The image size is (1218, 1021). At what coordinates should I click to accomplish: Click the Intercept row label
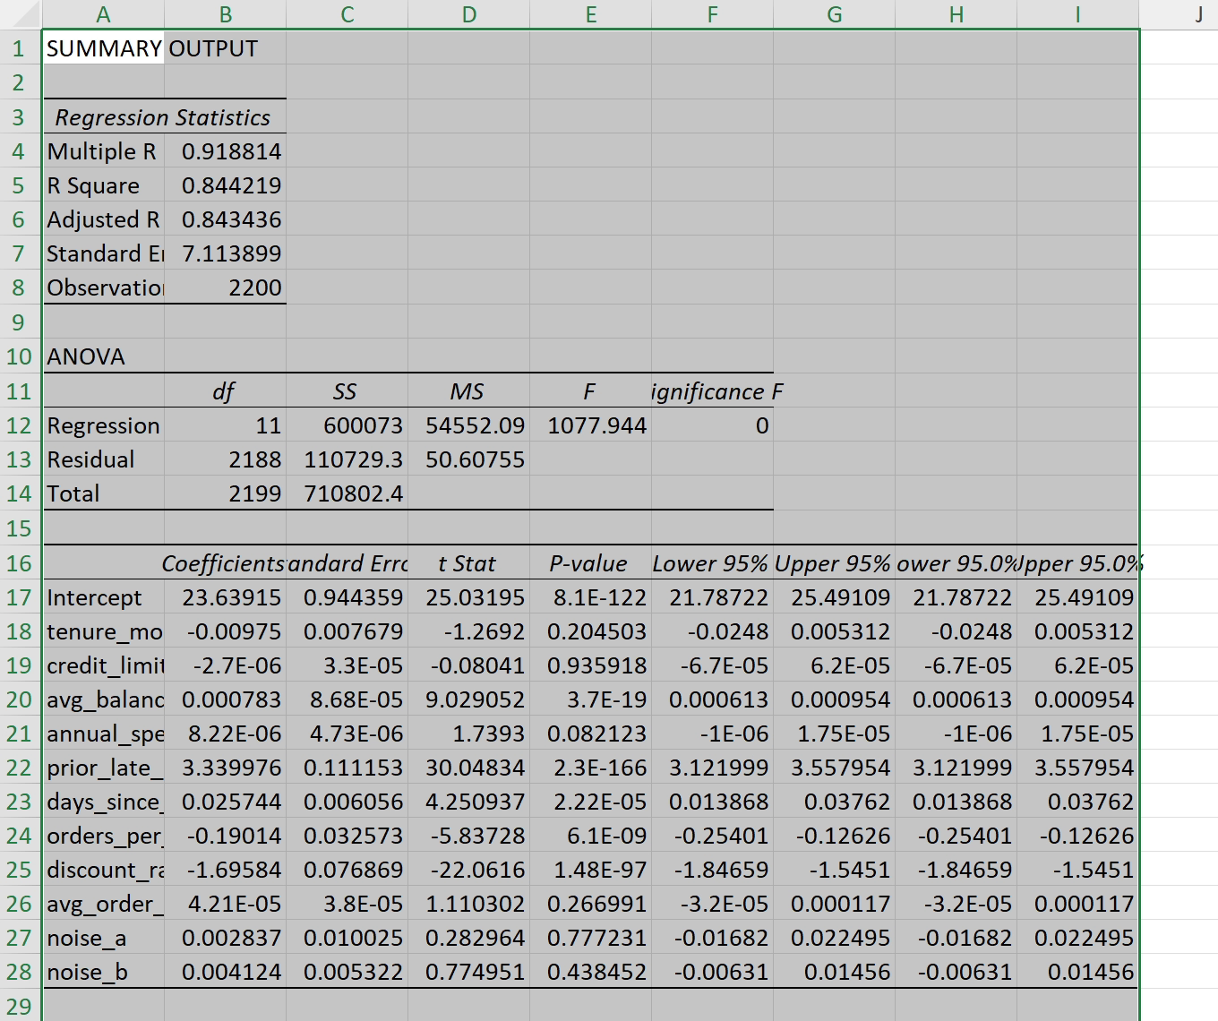coord(104,597)
